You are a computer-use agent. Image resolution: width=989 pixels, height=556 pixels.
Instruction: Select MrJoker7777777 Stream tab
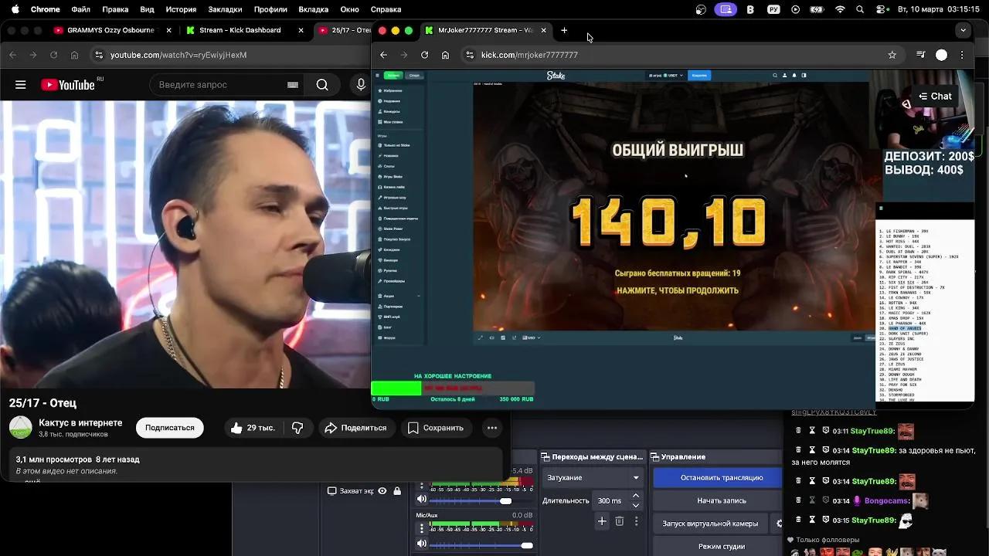[485, 30]
